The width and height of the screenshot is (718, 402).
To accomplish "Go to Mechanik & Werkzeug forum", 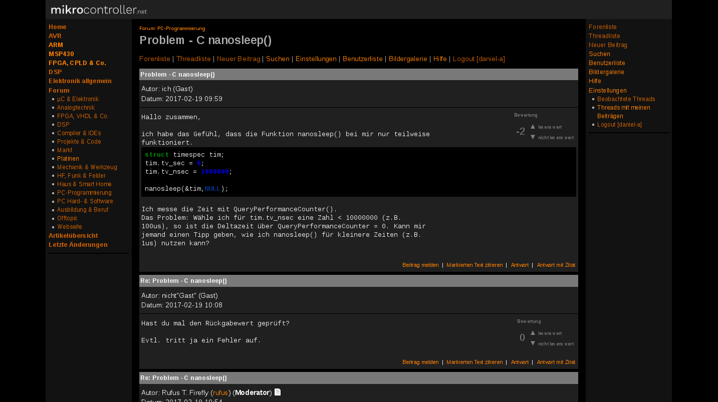I will tap(87, 167).
